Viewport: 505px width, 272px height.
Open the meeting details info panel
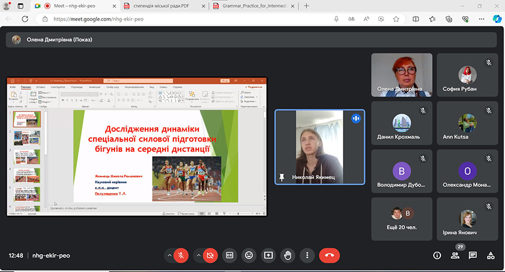point(437,255)
